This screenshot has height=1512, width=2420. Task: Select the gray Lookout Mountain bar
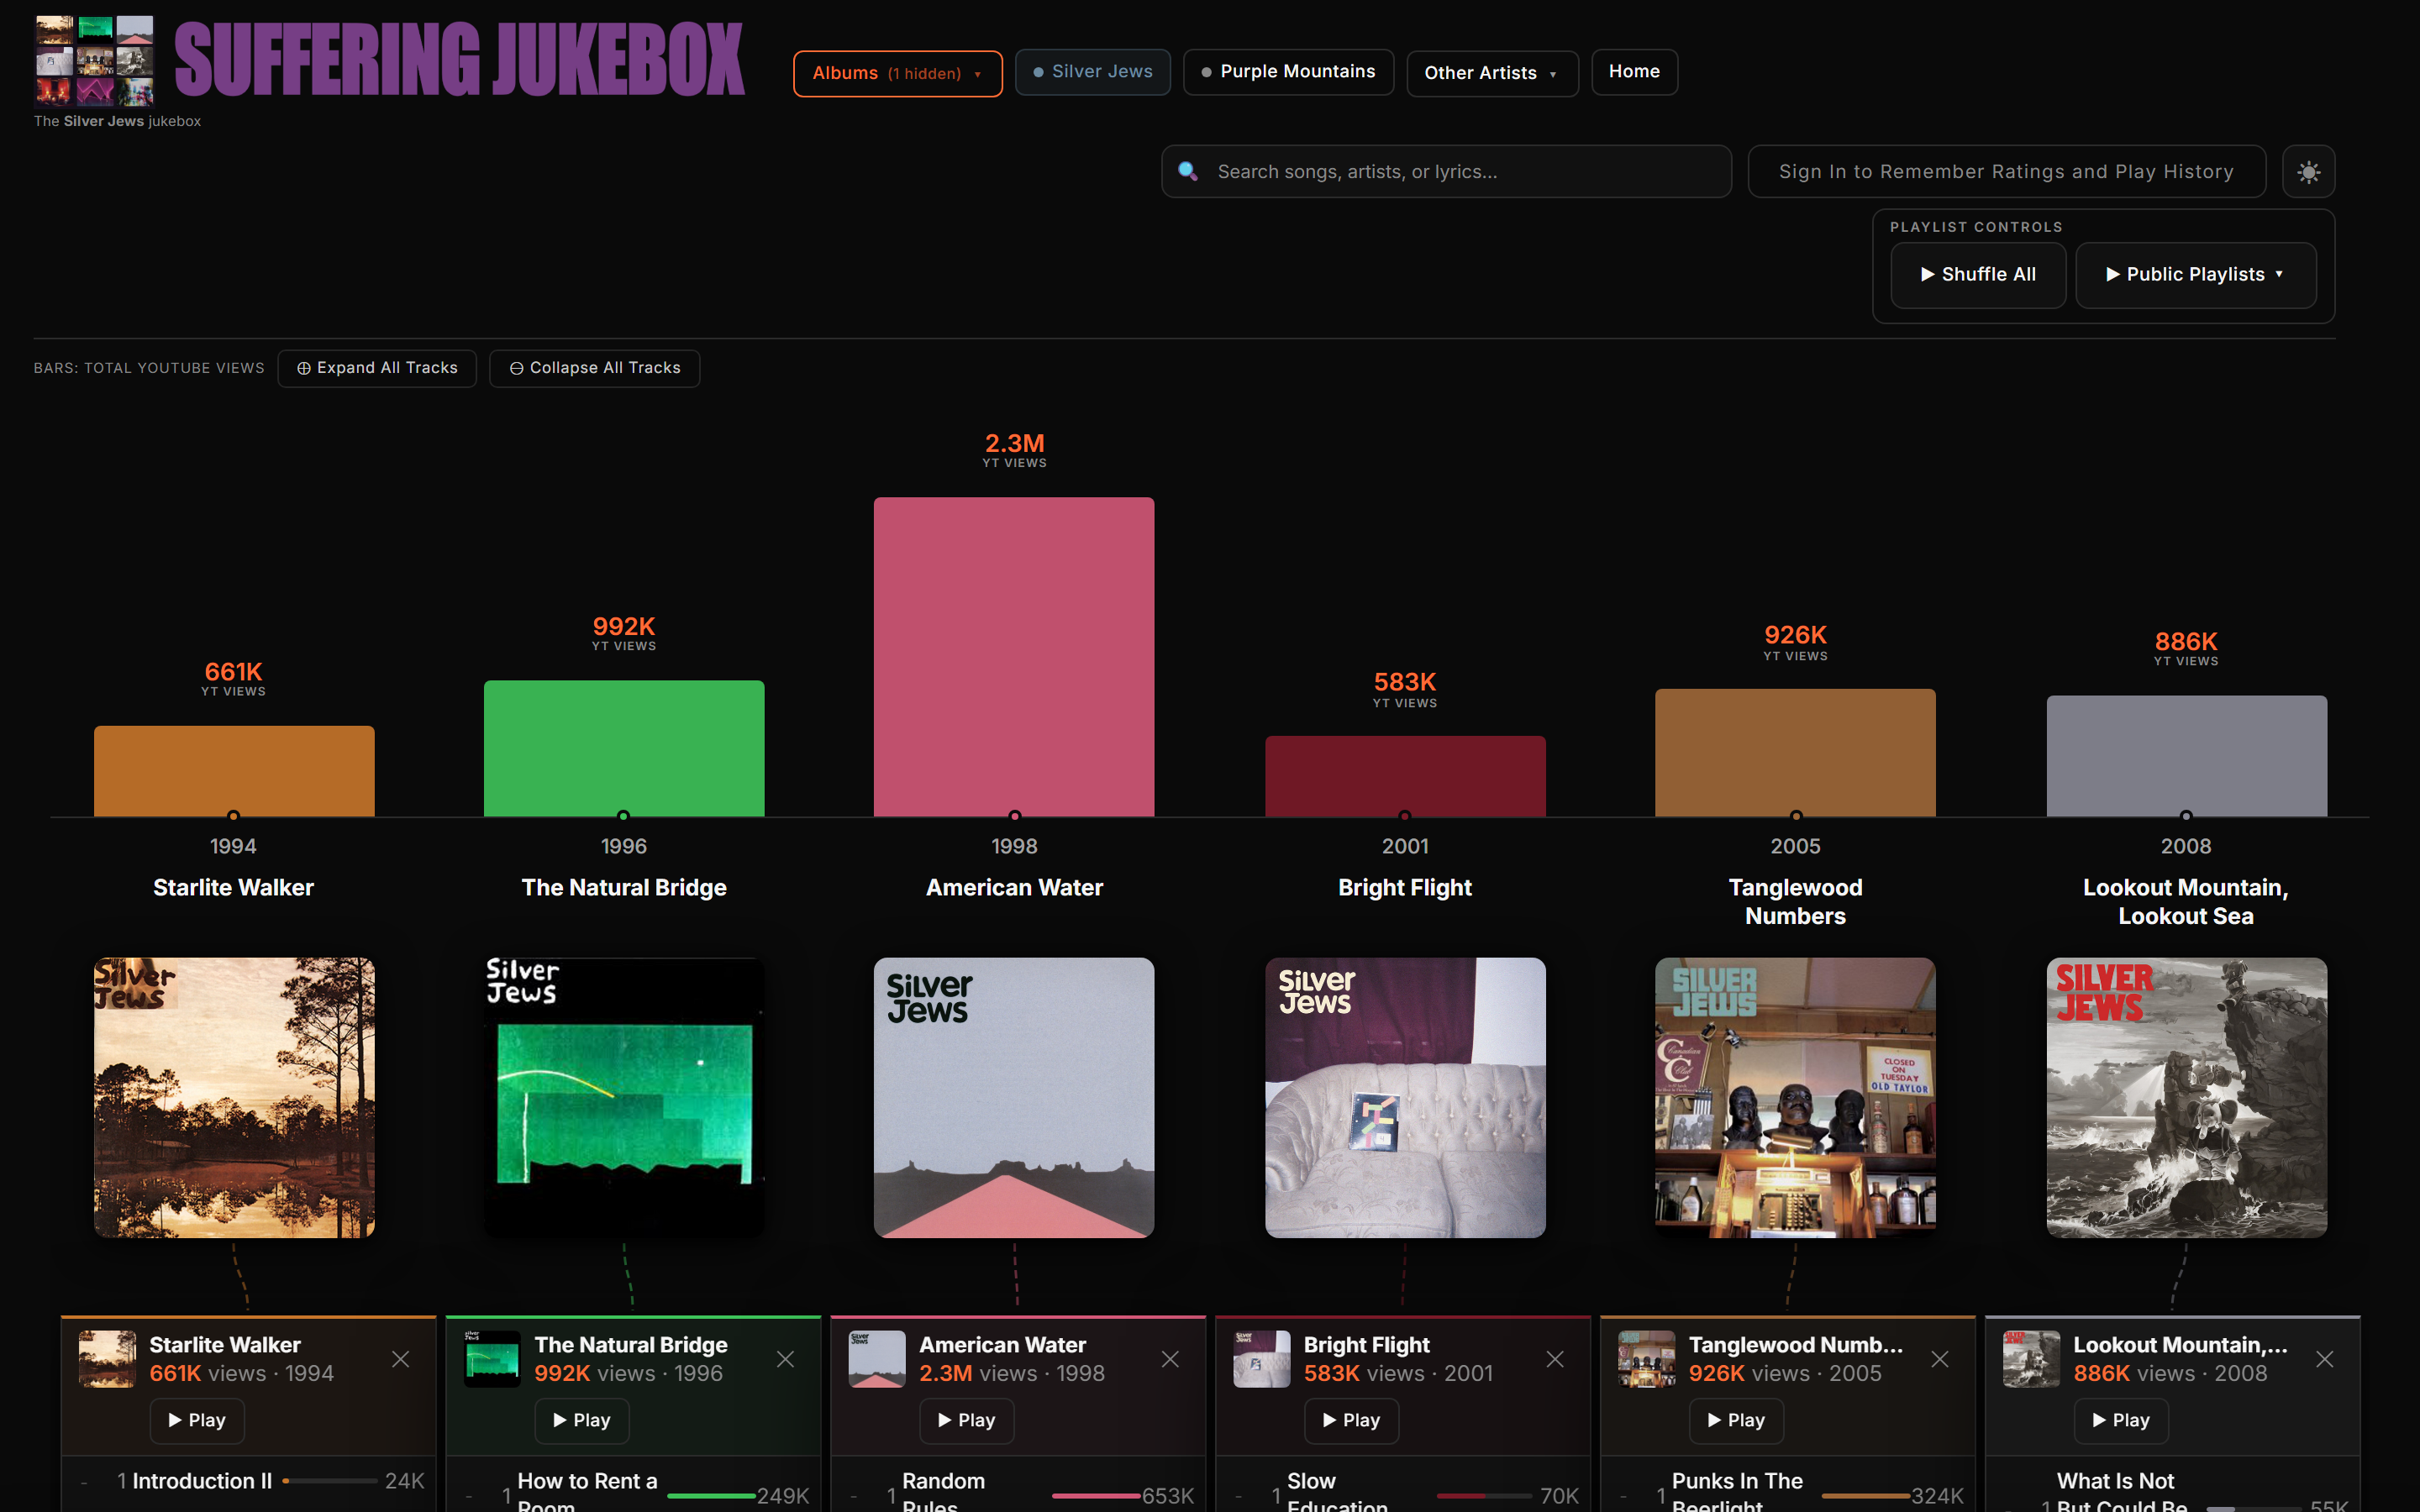point(2186,756)
